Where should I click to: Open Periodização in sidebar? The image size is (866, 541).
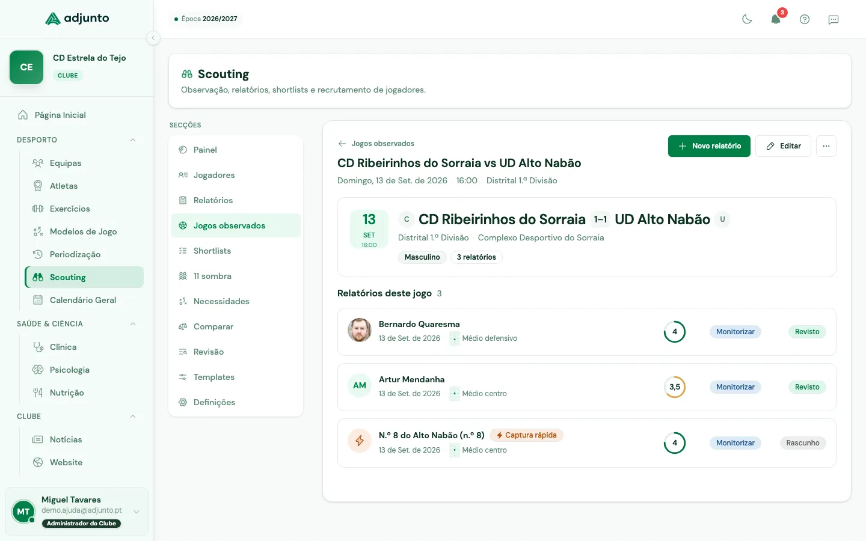click(84, 254)
